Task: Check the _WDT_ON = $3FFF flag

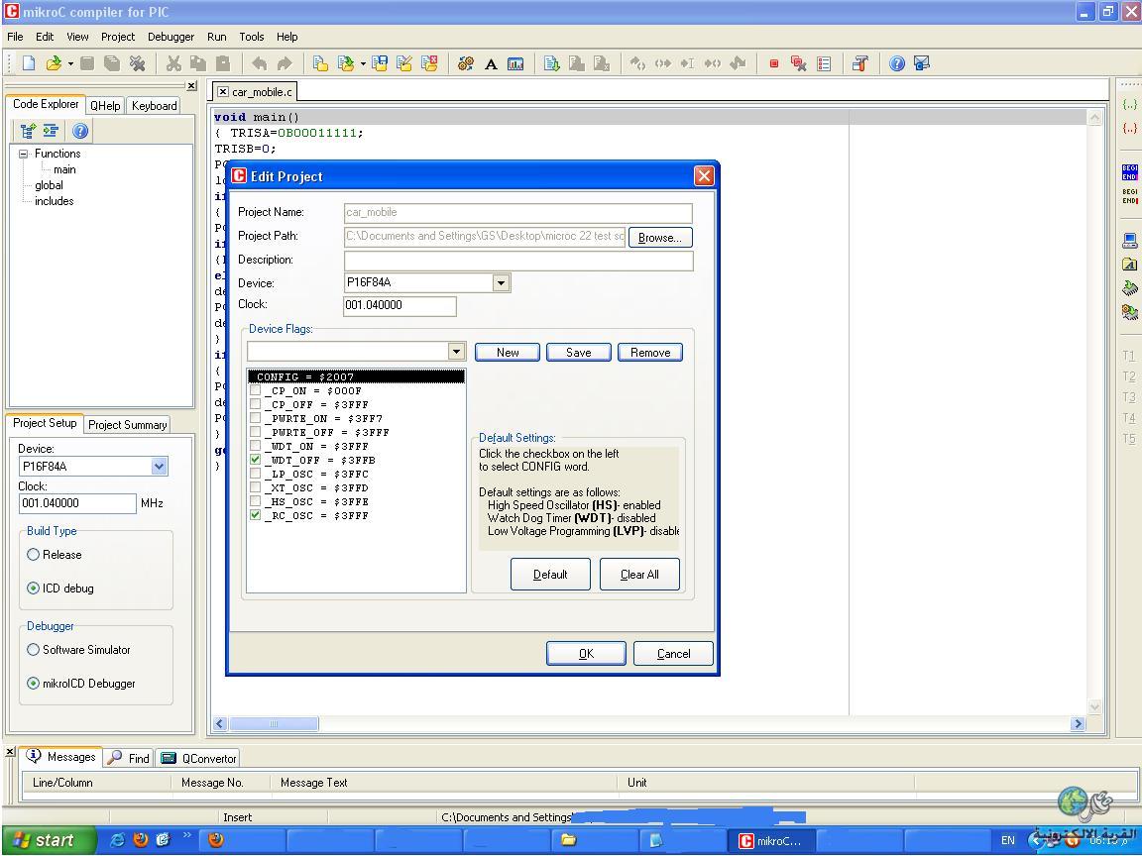Action: 255,446
